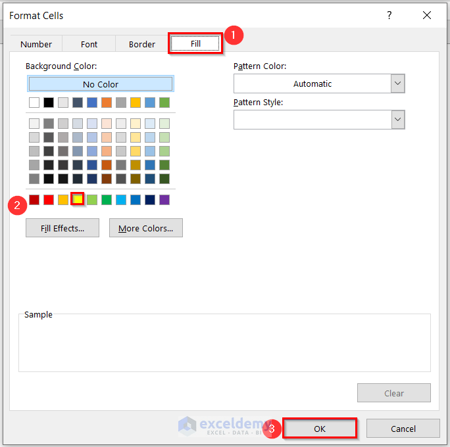Pick darkest green shade in green column
This screenshot has height=447, width=450.
[164, 179]
